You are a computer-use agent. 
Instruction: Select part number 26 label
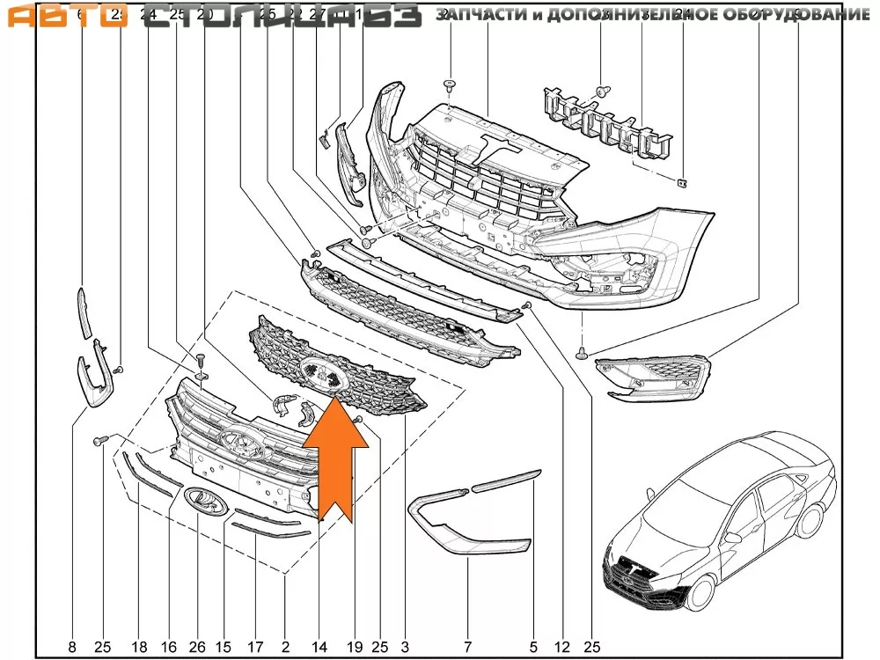coord(197,648)
